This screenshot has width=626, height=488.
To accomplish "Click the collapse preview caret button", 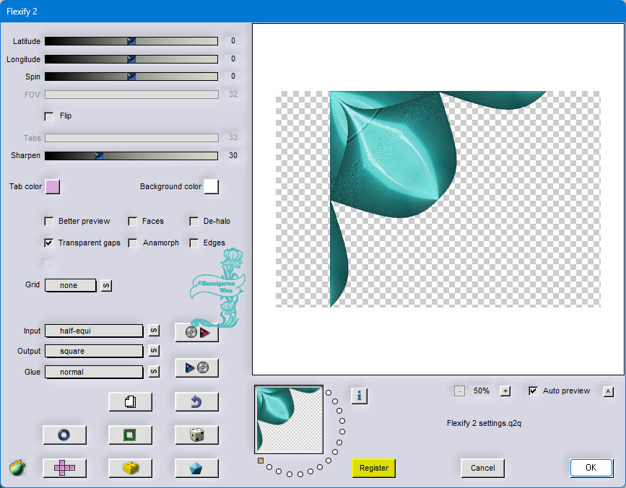I will 608,391.
